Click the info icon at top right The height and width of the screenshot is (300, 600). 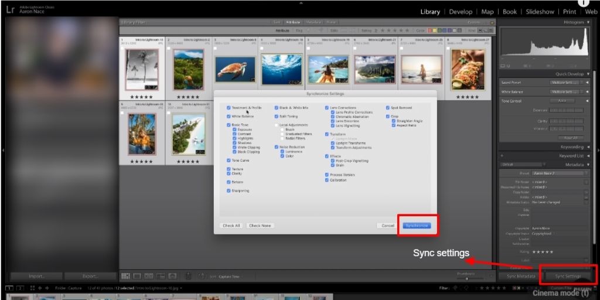(x=583, y=3)
